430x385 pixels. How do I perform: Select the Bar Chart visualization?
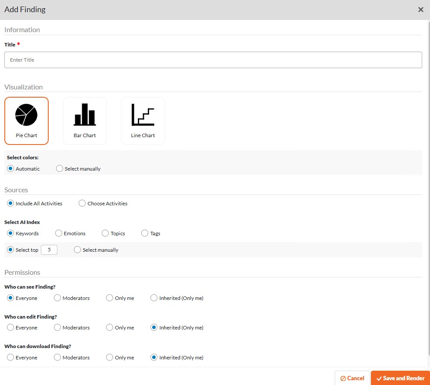[85, 121]
